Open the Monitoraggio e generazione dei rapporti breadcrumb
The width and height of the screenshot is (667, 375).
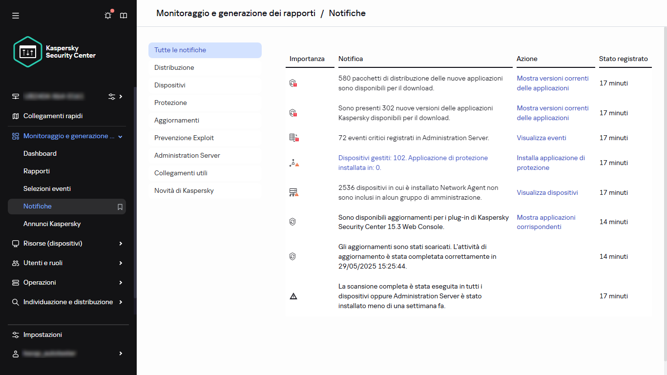coord(236,13)
